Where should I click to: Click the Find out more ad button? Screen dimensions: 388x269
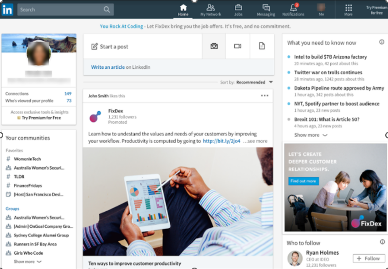click(303, 181)
